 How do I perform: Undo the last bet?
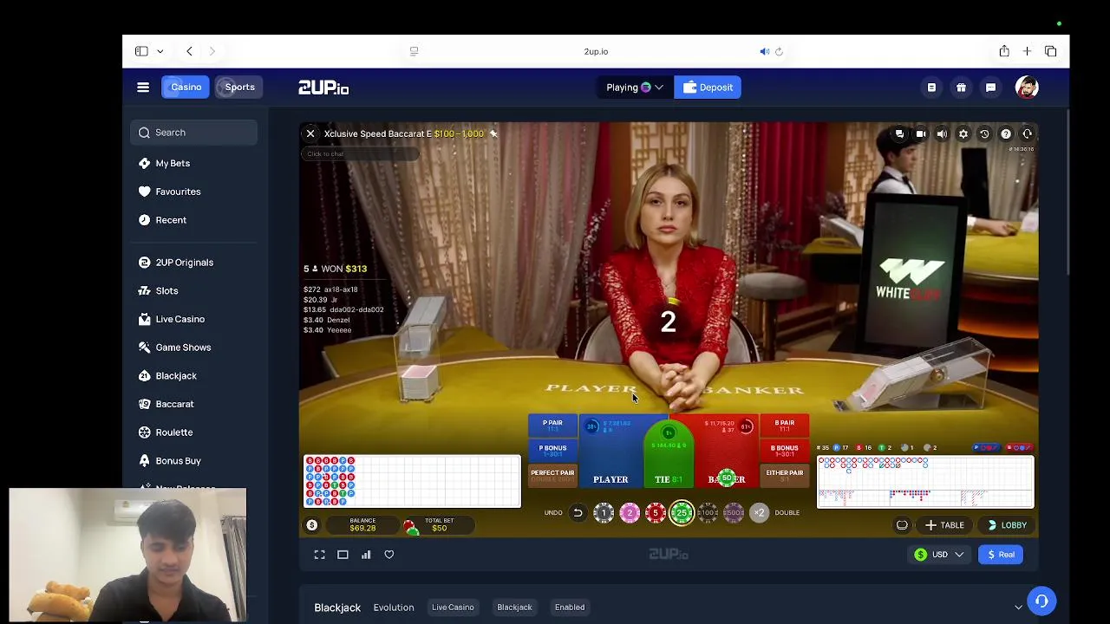(x=578, y=512)
